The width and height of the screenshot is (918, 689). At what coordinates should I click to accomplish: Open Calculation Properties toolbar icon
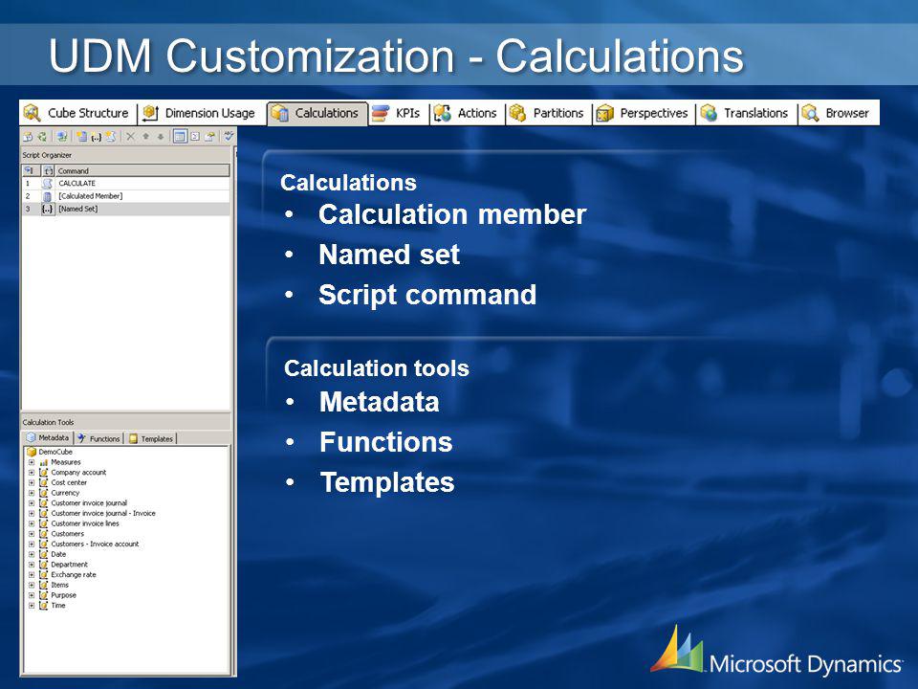pyautogui.click(x=209, y=137)
